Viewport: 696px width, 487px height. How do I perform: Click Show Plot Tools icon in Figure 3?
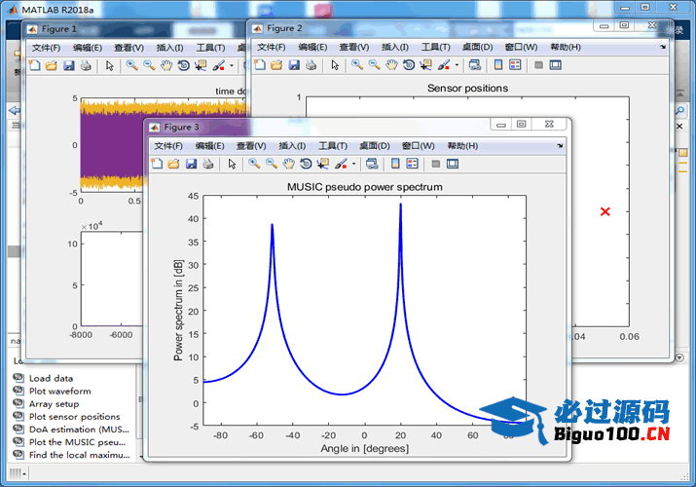click(453, 164)
